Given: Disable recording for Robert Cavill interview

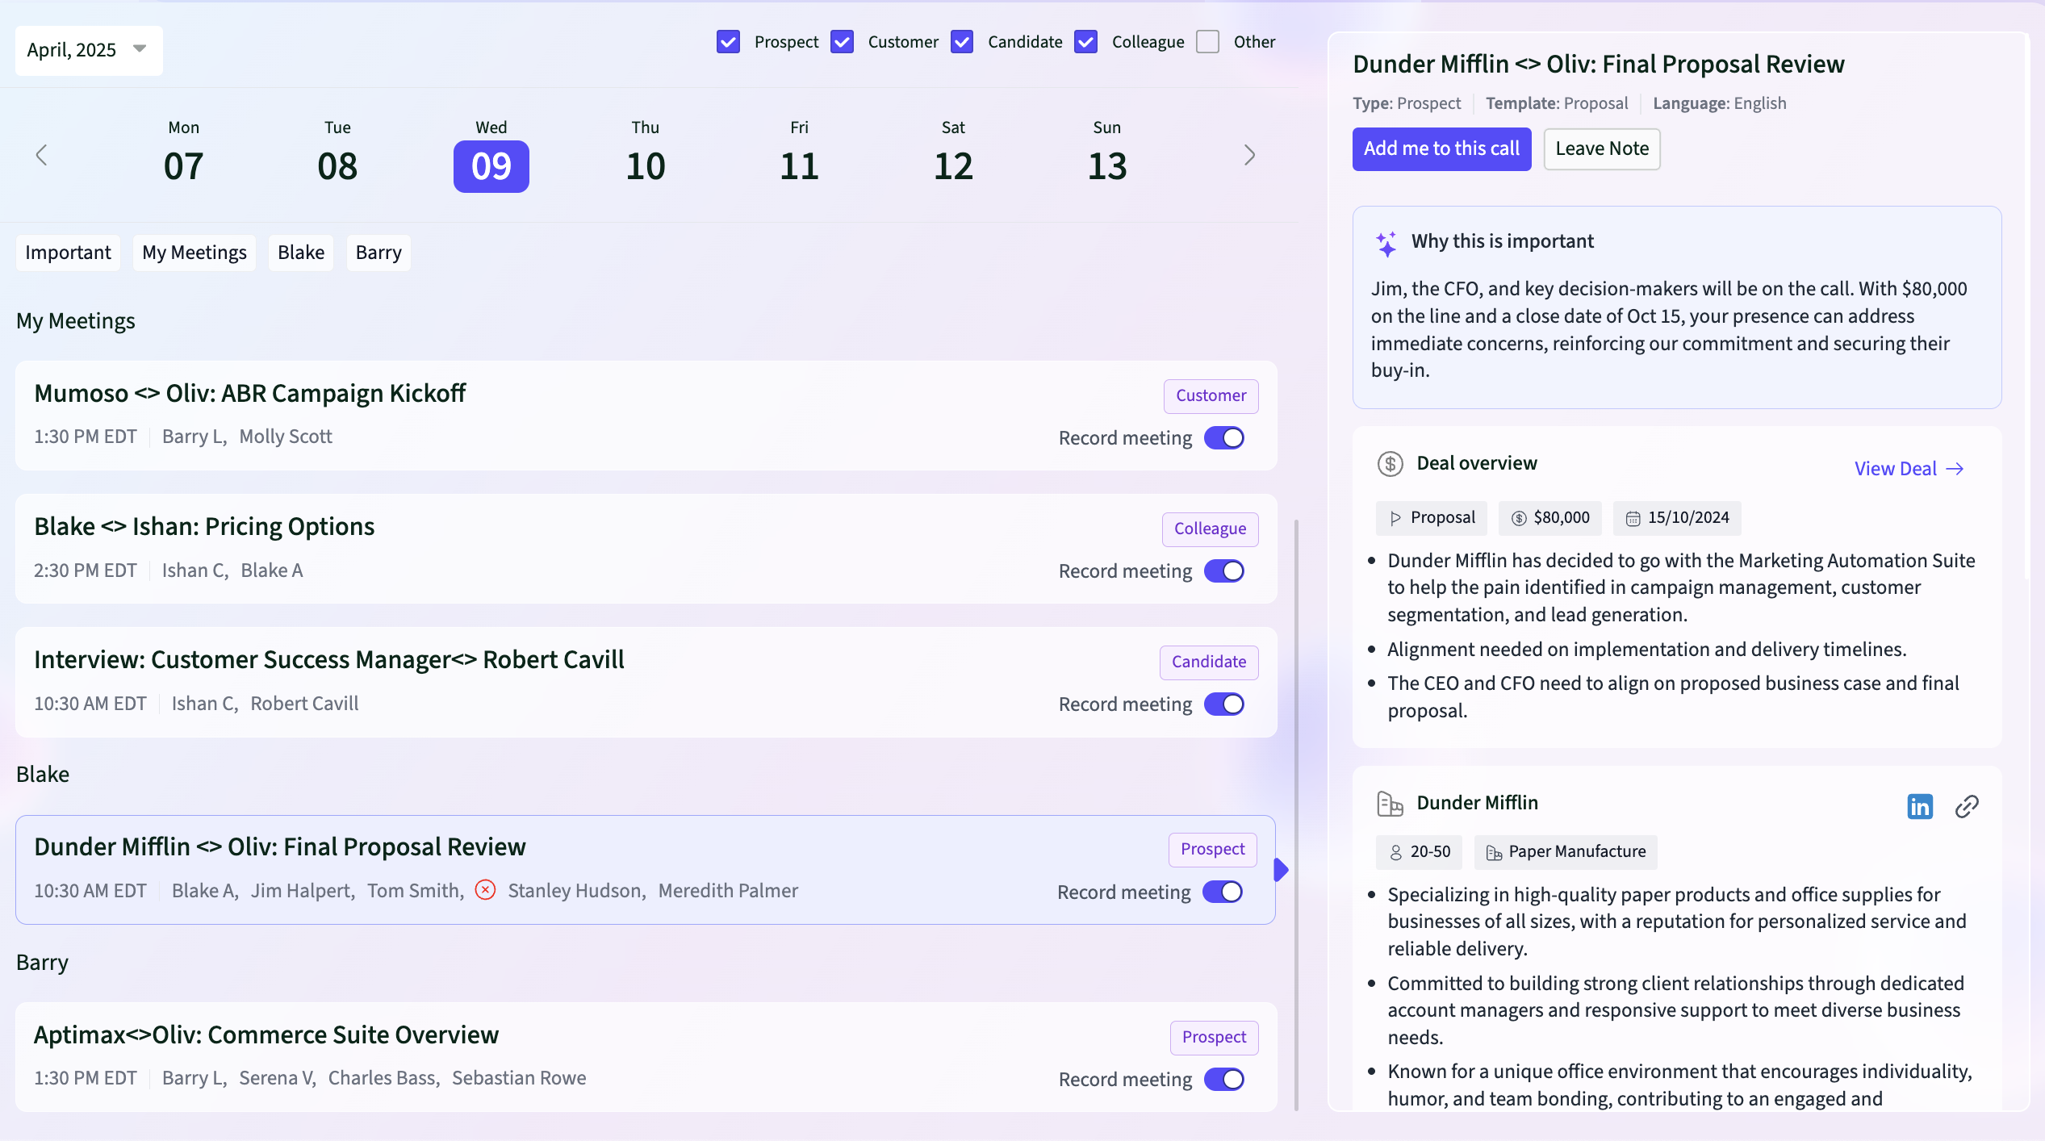Looking at the screenshot, I should [1224, 704].
